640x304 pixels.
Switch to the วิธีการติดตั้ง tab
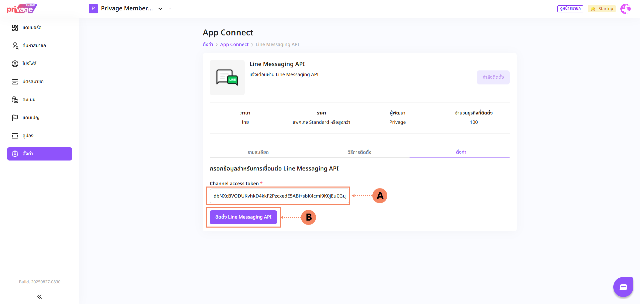point(359,152)
